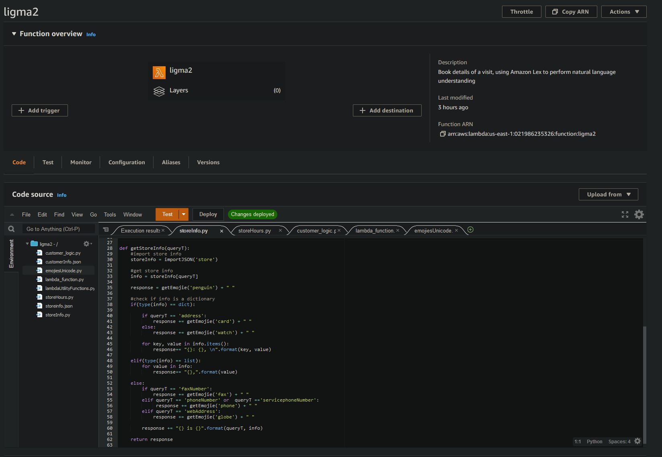Click the Lambda function icon beside ligma2
This screenshot has height=457, width=662.
[x=159, y=73]
